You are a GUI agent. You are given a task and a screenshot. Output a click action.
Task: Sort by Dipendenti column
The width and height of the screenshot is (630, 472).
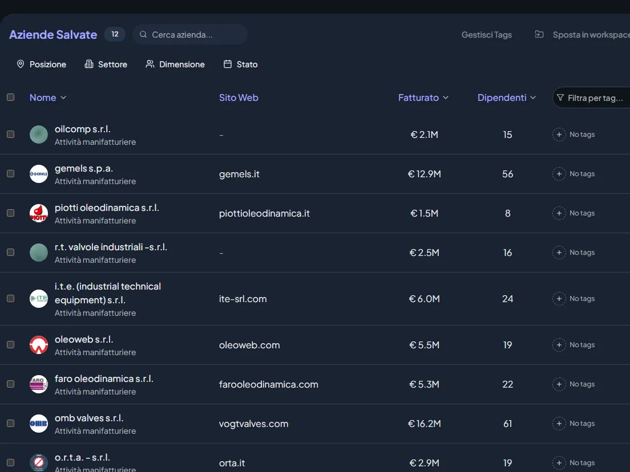506,97
